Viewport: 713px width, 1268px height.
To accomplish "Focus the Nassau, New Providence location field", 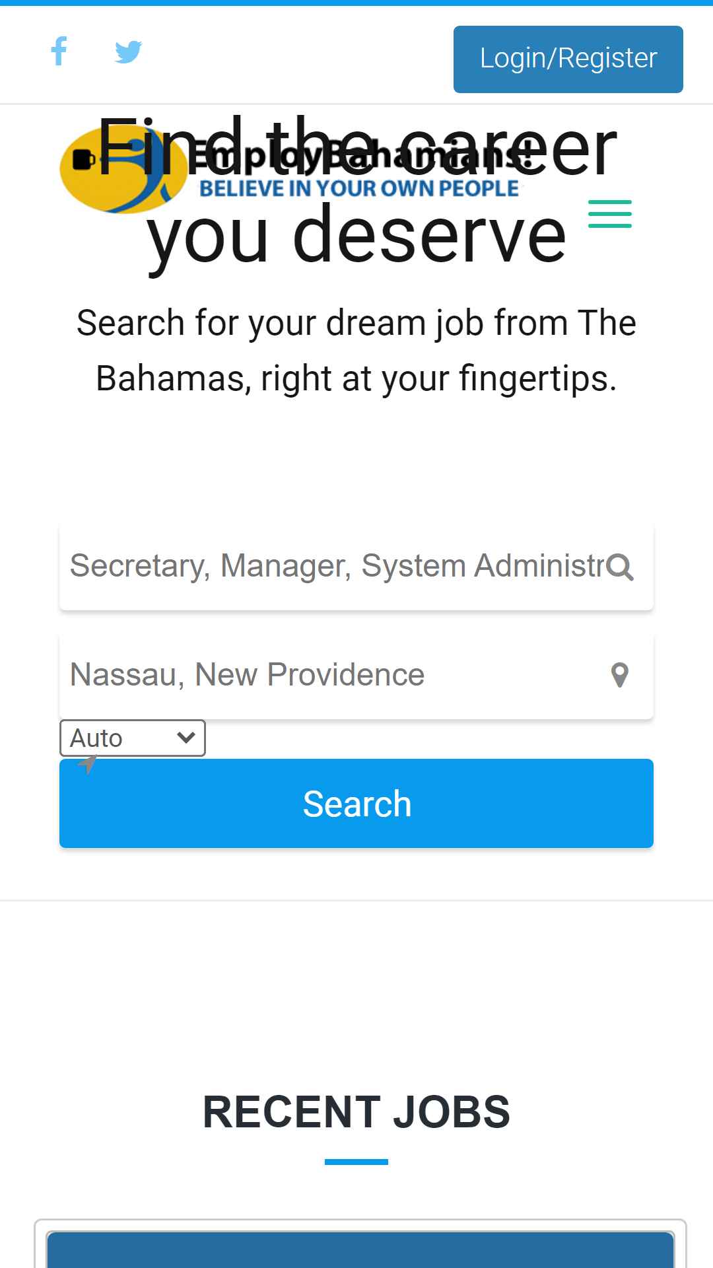I will pos(356,676).
